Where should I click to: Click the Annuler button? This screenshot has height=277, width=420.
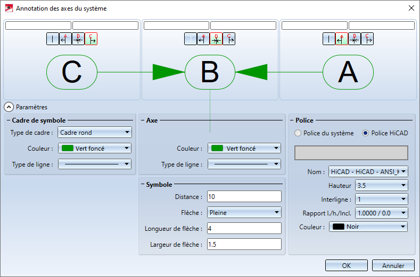(393, 265)
